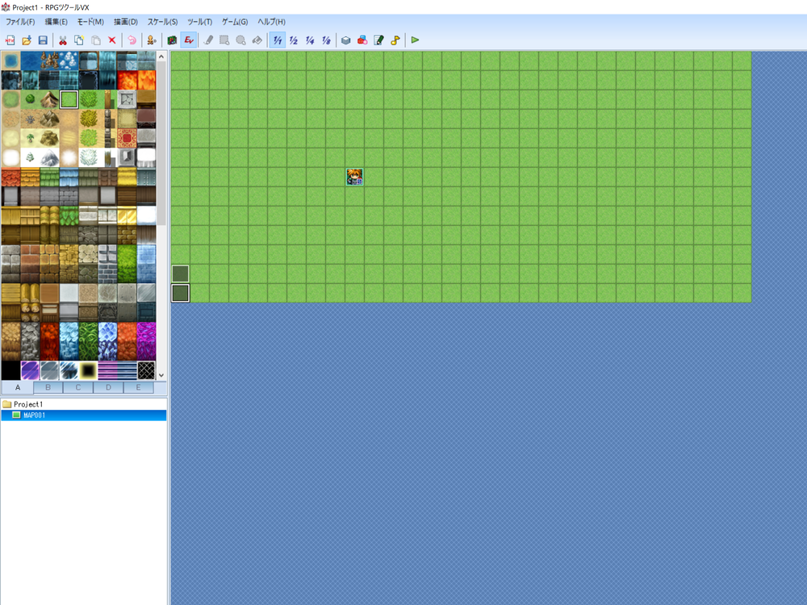Pick the magenta crystal tile in palette

146,341
